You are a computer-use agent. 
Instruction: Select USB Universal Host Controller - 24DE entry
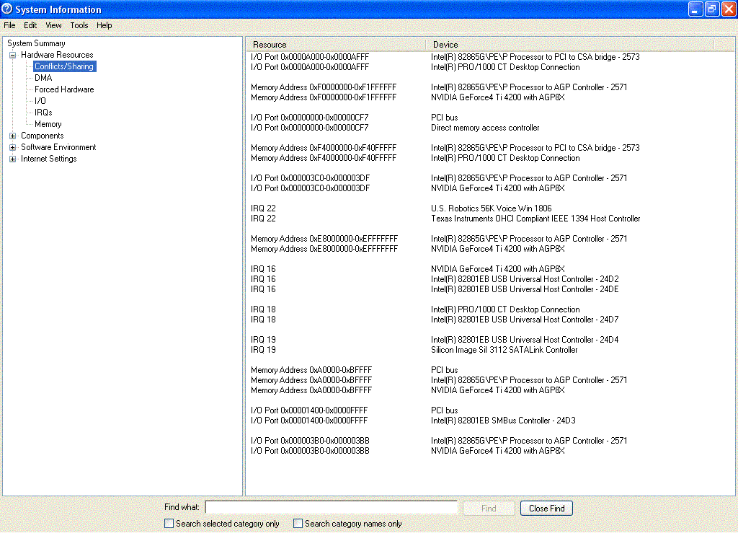[x=525, y=290]
